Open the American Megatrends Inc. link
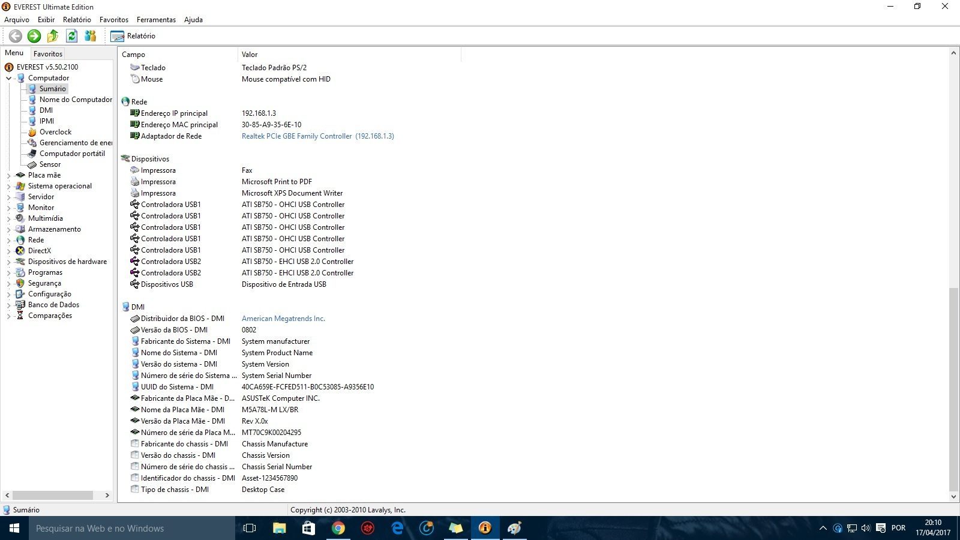 pos(283,319)
